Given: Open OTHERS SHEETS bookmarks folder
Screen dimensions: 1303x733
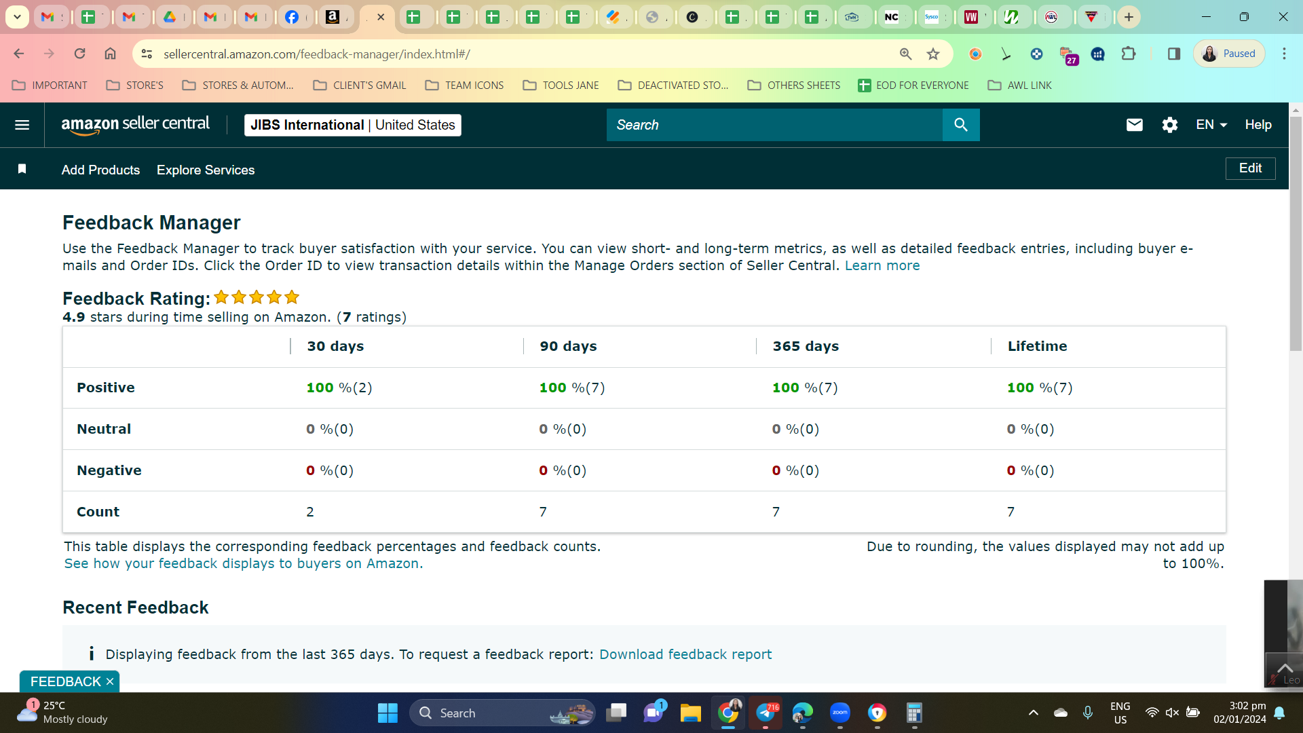Looking at the screenshot, I should (793, 85).
